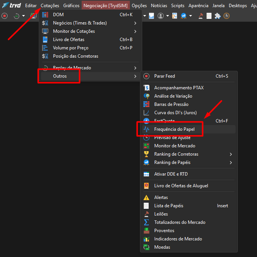
Task: Open the Janela menu
Action: click(219, 6)
